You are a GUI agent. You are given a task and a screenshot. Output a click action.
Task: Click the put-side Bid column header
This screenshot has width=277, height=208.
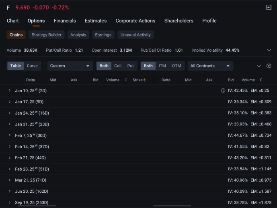[231, 80]
